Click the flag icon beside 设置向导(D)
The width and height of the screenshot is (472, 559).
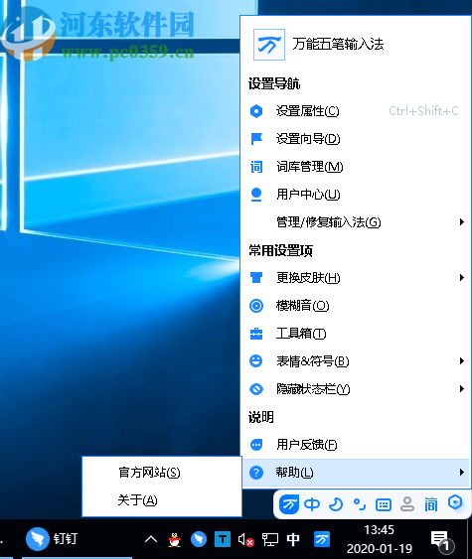click(256, 139)
